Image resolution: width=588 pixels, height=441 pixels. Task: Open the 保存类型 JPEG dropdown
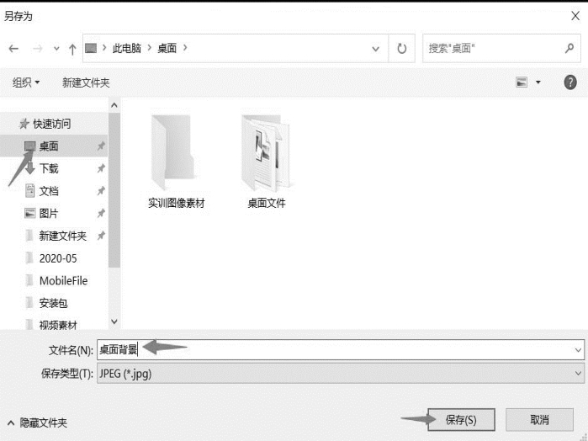click(x=341, y=373)
